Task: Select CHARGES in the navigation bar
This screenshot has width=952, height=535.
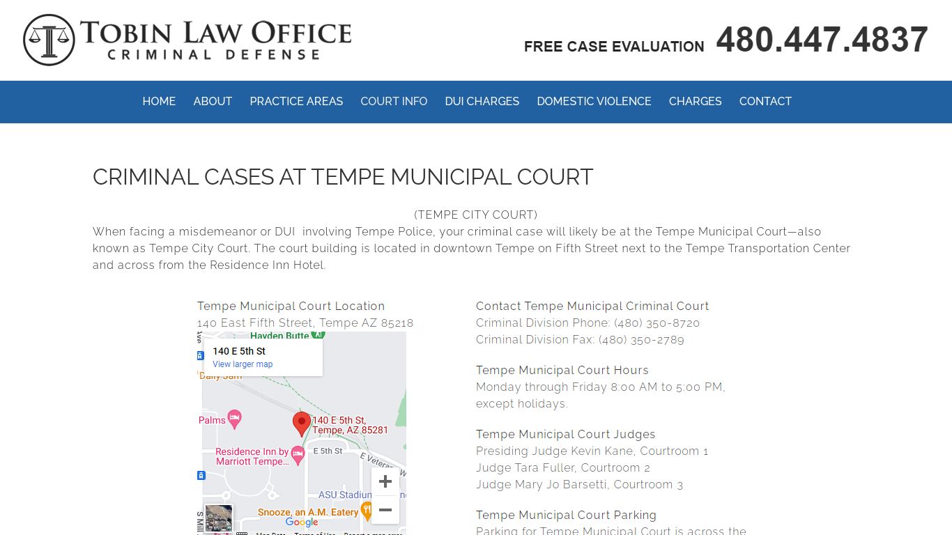Action: pos(696,102)
